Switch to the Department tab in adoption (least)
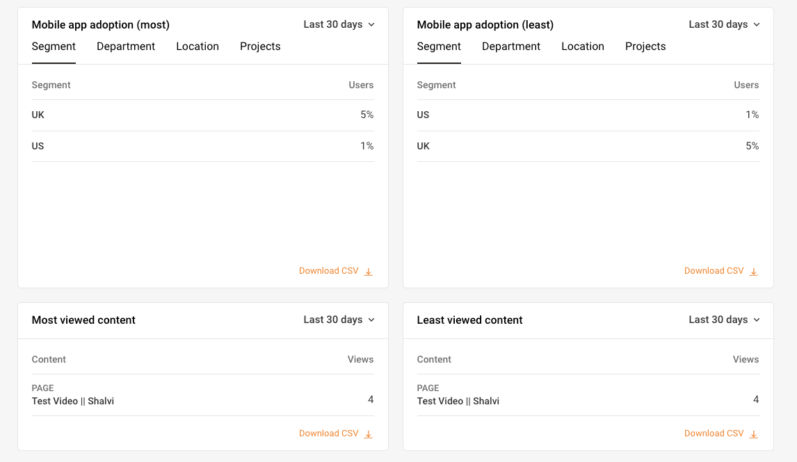Screen dimensions: 797x462 (x=511, y=47)
